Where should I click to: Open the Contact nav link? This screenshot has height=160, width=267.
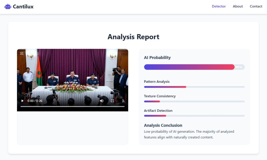pos(256,6)
